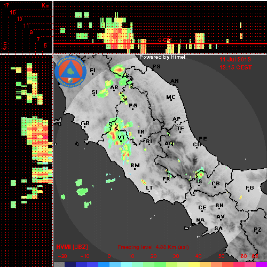Screen dimensions: 267x267
Task: Click the magenta swatch at the color bar end
Action: 261,264
